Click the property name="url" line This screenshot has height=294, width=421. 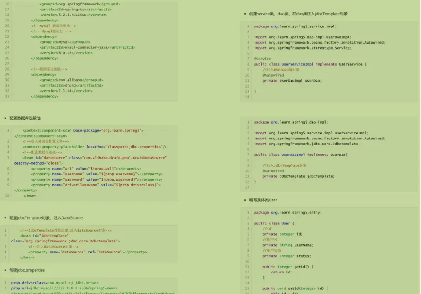pos(86,169)
